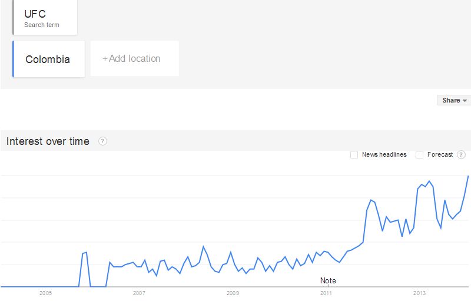This screenshot has width=471, height=301.
Task: Click the plus sign in Add location
Action: coord(105,59)
